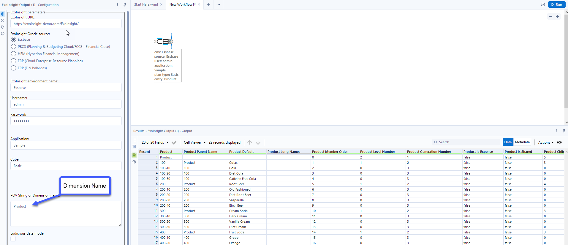
Task: Open the tab overflow ellipsis menu
Action: [218, 4]
